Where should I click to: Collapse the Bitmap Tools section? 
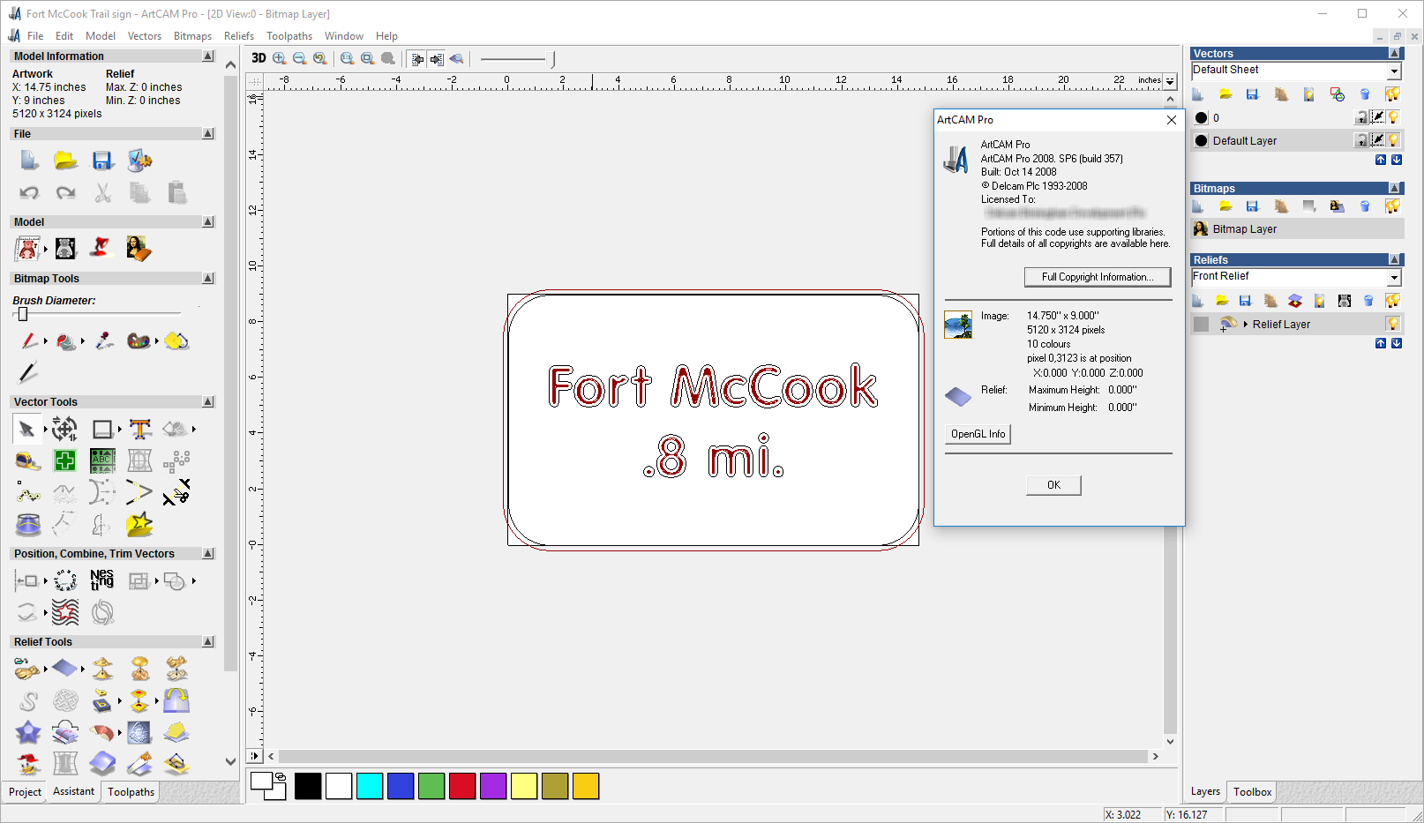pyautogui.click(x=208, y=278)
